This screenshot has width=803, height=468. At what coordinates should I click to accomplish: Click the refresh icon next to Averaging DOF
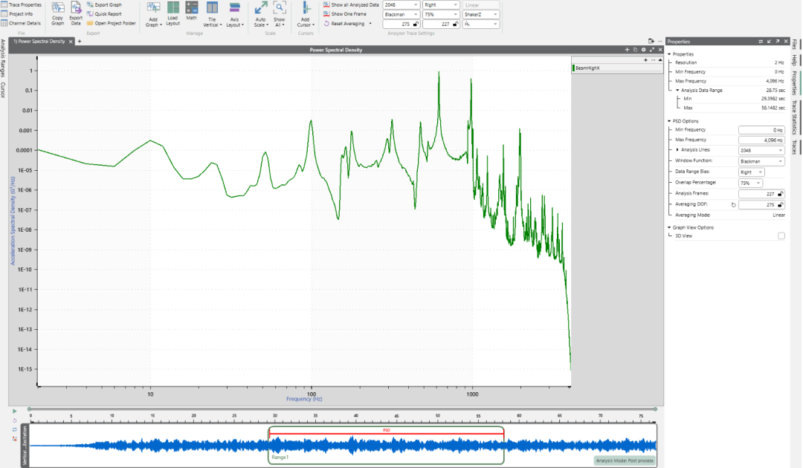(x=733, y=204)
